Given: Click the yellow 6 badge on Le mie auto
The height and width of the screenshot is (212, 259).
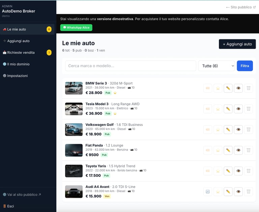Looking at the screenshot, I should (x=49, y=29).
